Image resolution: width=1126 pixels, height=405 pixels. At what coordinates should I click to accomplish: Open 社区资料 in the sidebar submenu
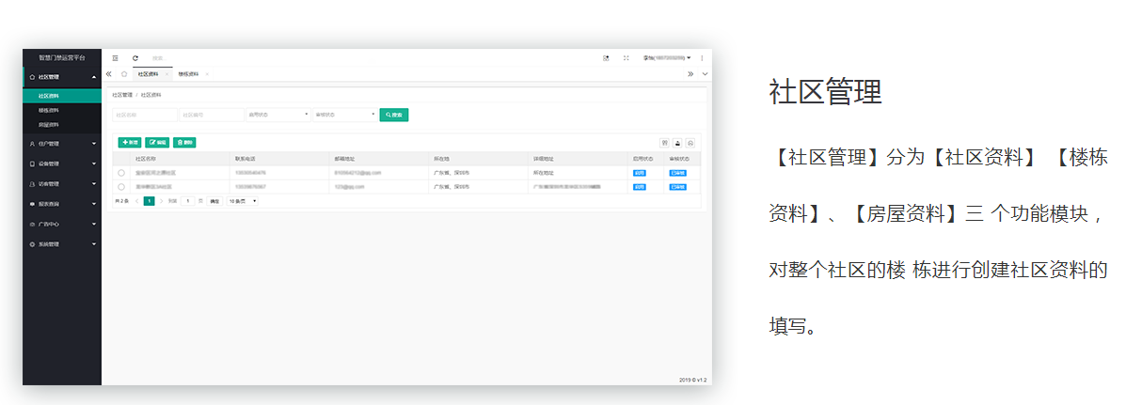(x=62, y=96)
